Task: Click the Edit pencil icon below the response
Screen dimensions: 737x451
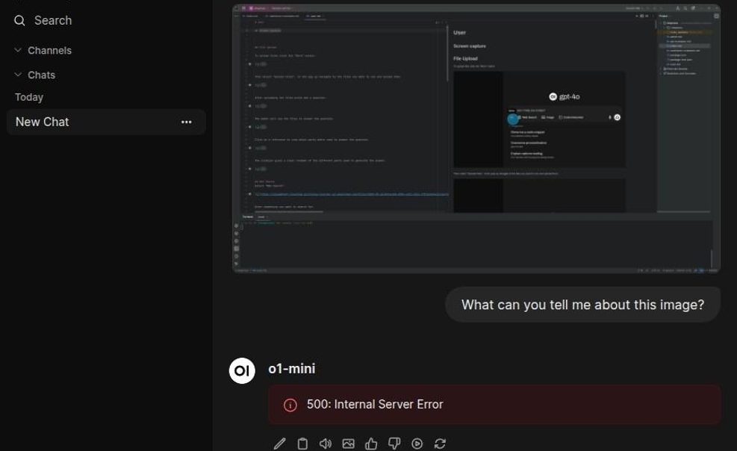Action: [279, 444]
